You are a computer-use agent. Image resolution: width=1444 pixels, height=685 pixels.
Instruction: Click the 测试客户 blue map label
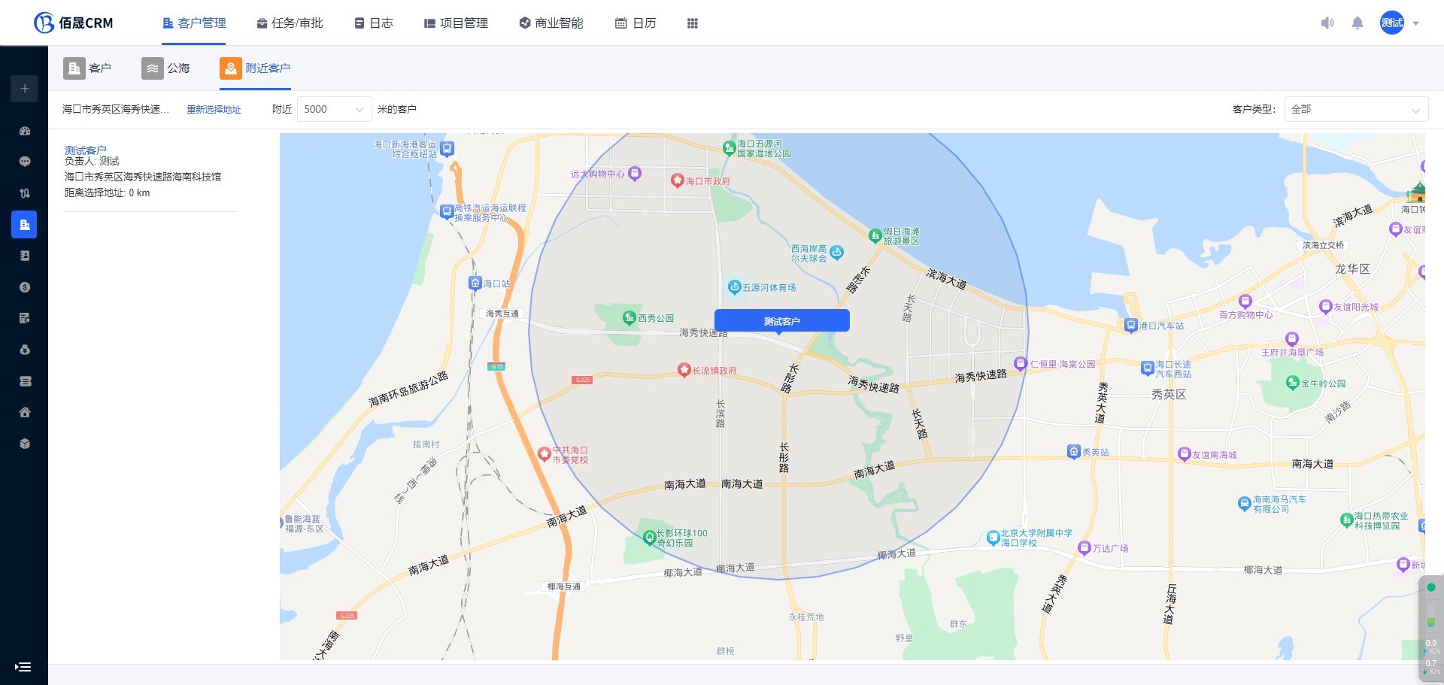point(782,321)
